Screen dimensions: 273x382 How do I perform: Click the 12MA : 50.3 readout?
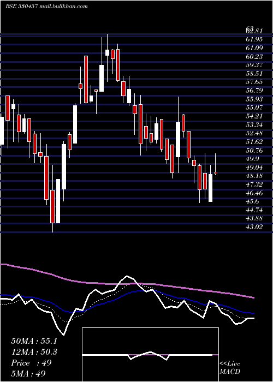click(x=34, y=352)
